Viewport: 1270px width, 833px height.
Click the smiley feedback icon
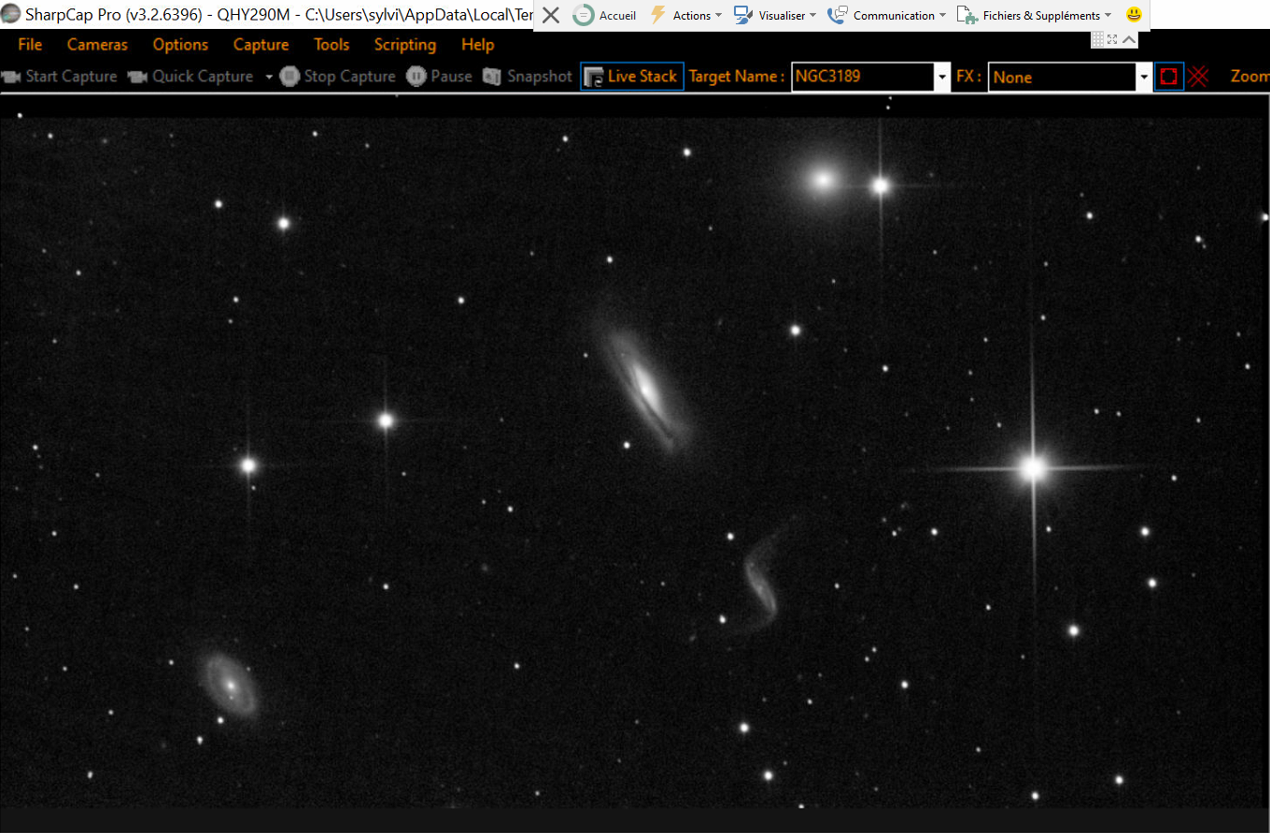tap(1134, 15)
